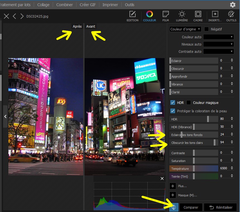Expand the Plus… section
Viewport: 240px width, 212px height.
(173, 186)
